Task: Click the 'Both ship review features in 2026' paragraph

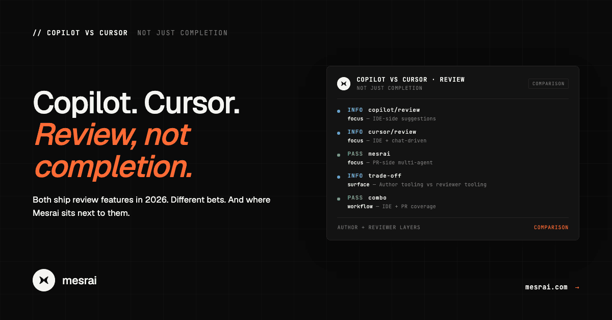Action: 151,206
